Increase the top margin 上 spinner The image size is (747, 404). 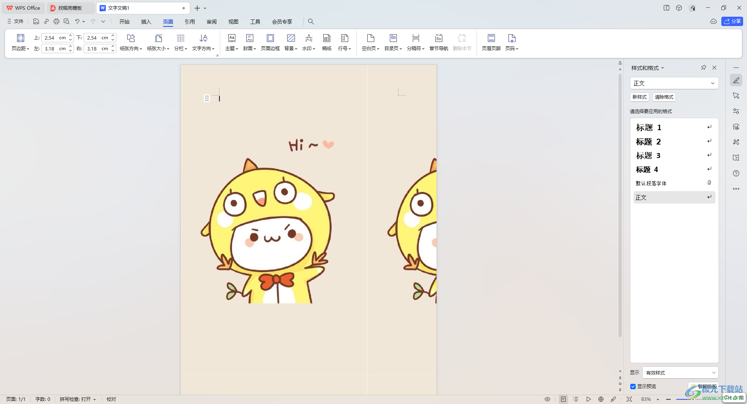point(70,36)
